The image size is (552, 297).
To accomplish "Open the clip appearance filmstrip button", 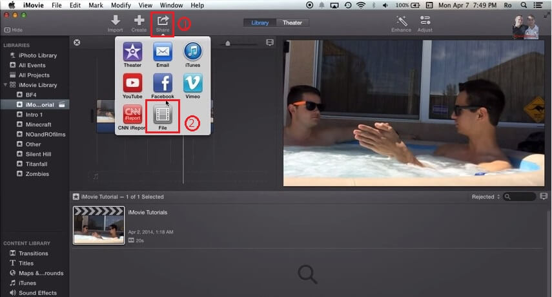I will 270,43.
